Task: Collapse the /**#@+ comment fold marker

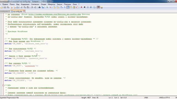Action: click(x=3, y=85)
